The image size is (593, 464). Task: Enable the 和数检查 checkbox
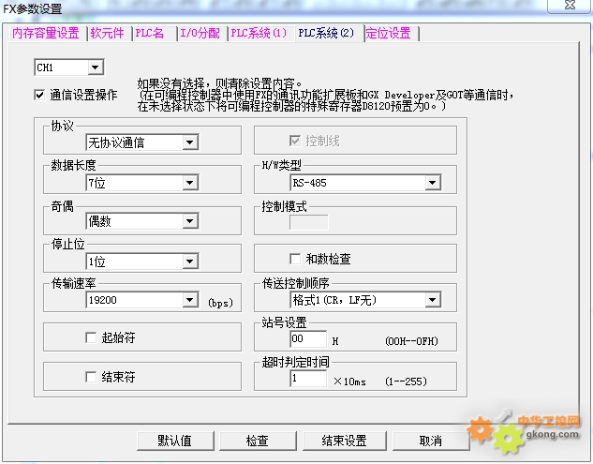[x=295, y=259]
